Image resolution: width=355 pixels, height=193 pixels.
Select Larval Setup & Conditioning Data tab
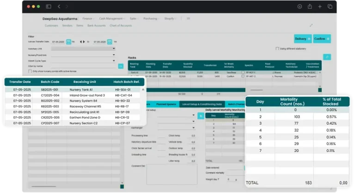tap(202, 104)
